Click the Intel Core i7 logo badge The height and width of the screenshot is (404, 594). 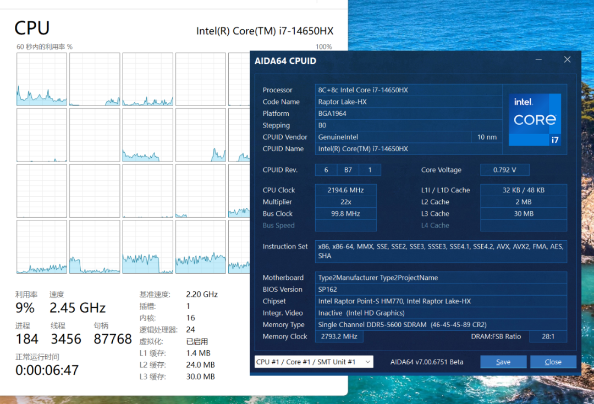(x=535, y=120)
